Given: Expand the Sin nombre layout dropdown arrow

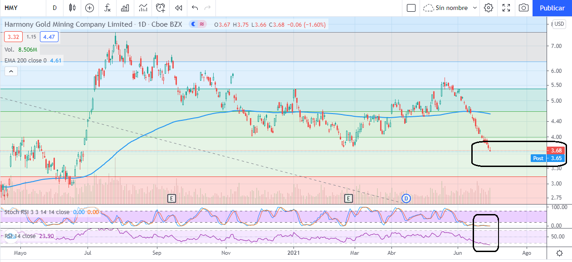Looking at the screenshot, I should (x=475, y=8).
